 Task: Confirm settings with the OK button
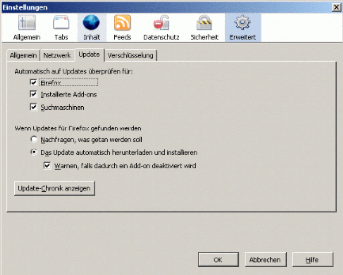218,259
